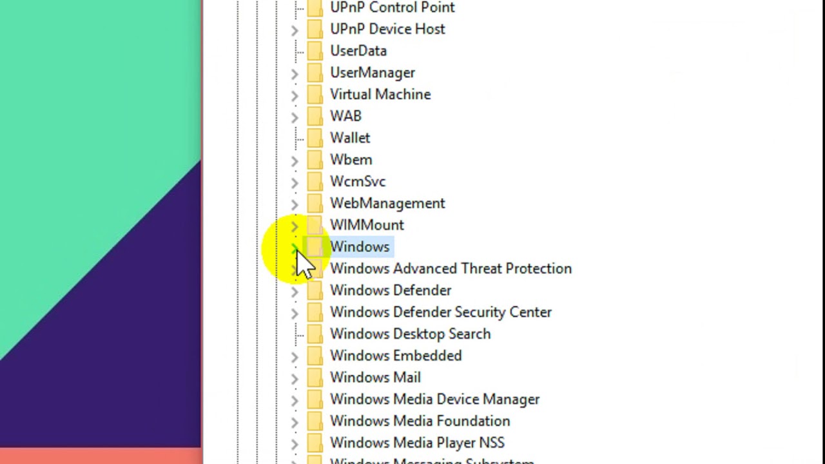Click the folder icon beside Windows Defender
The image size is (825, 464).
point(315,291)
